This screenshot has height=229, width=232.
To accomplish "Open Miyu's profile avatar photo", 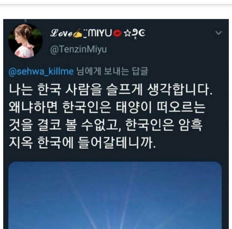I will [25, 41].
